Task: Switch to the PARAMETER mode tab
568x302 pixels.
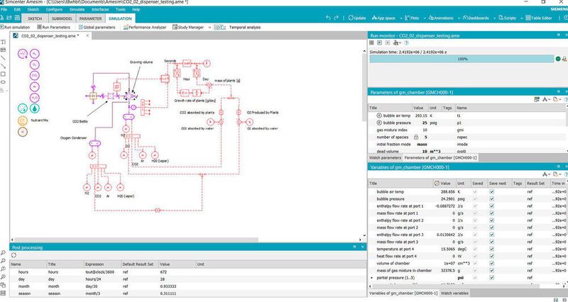Action: coord(91,18)
